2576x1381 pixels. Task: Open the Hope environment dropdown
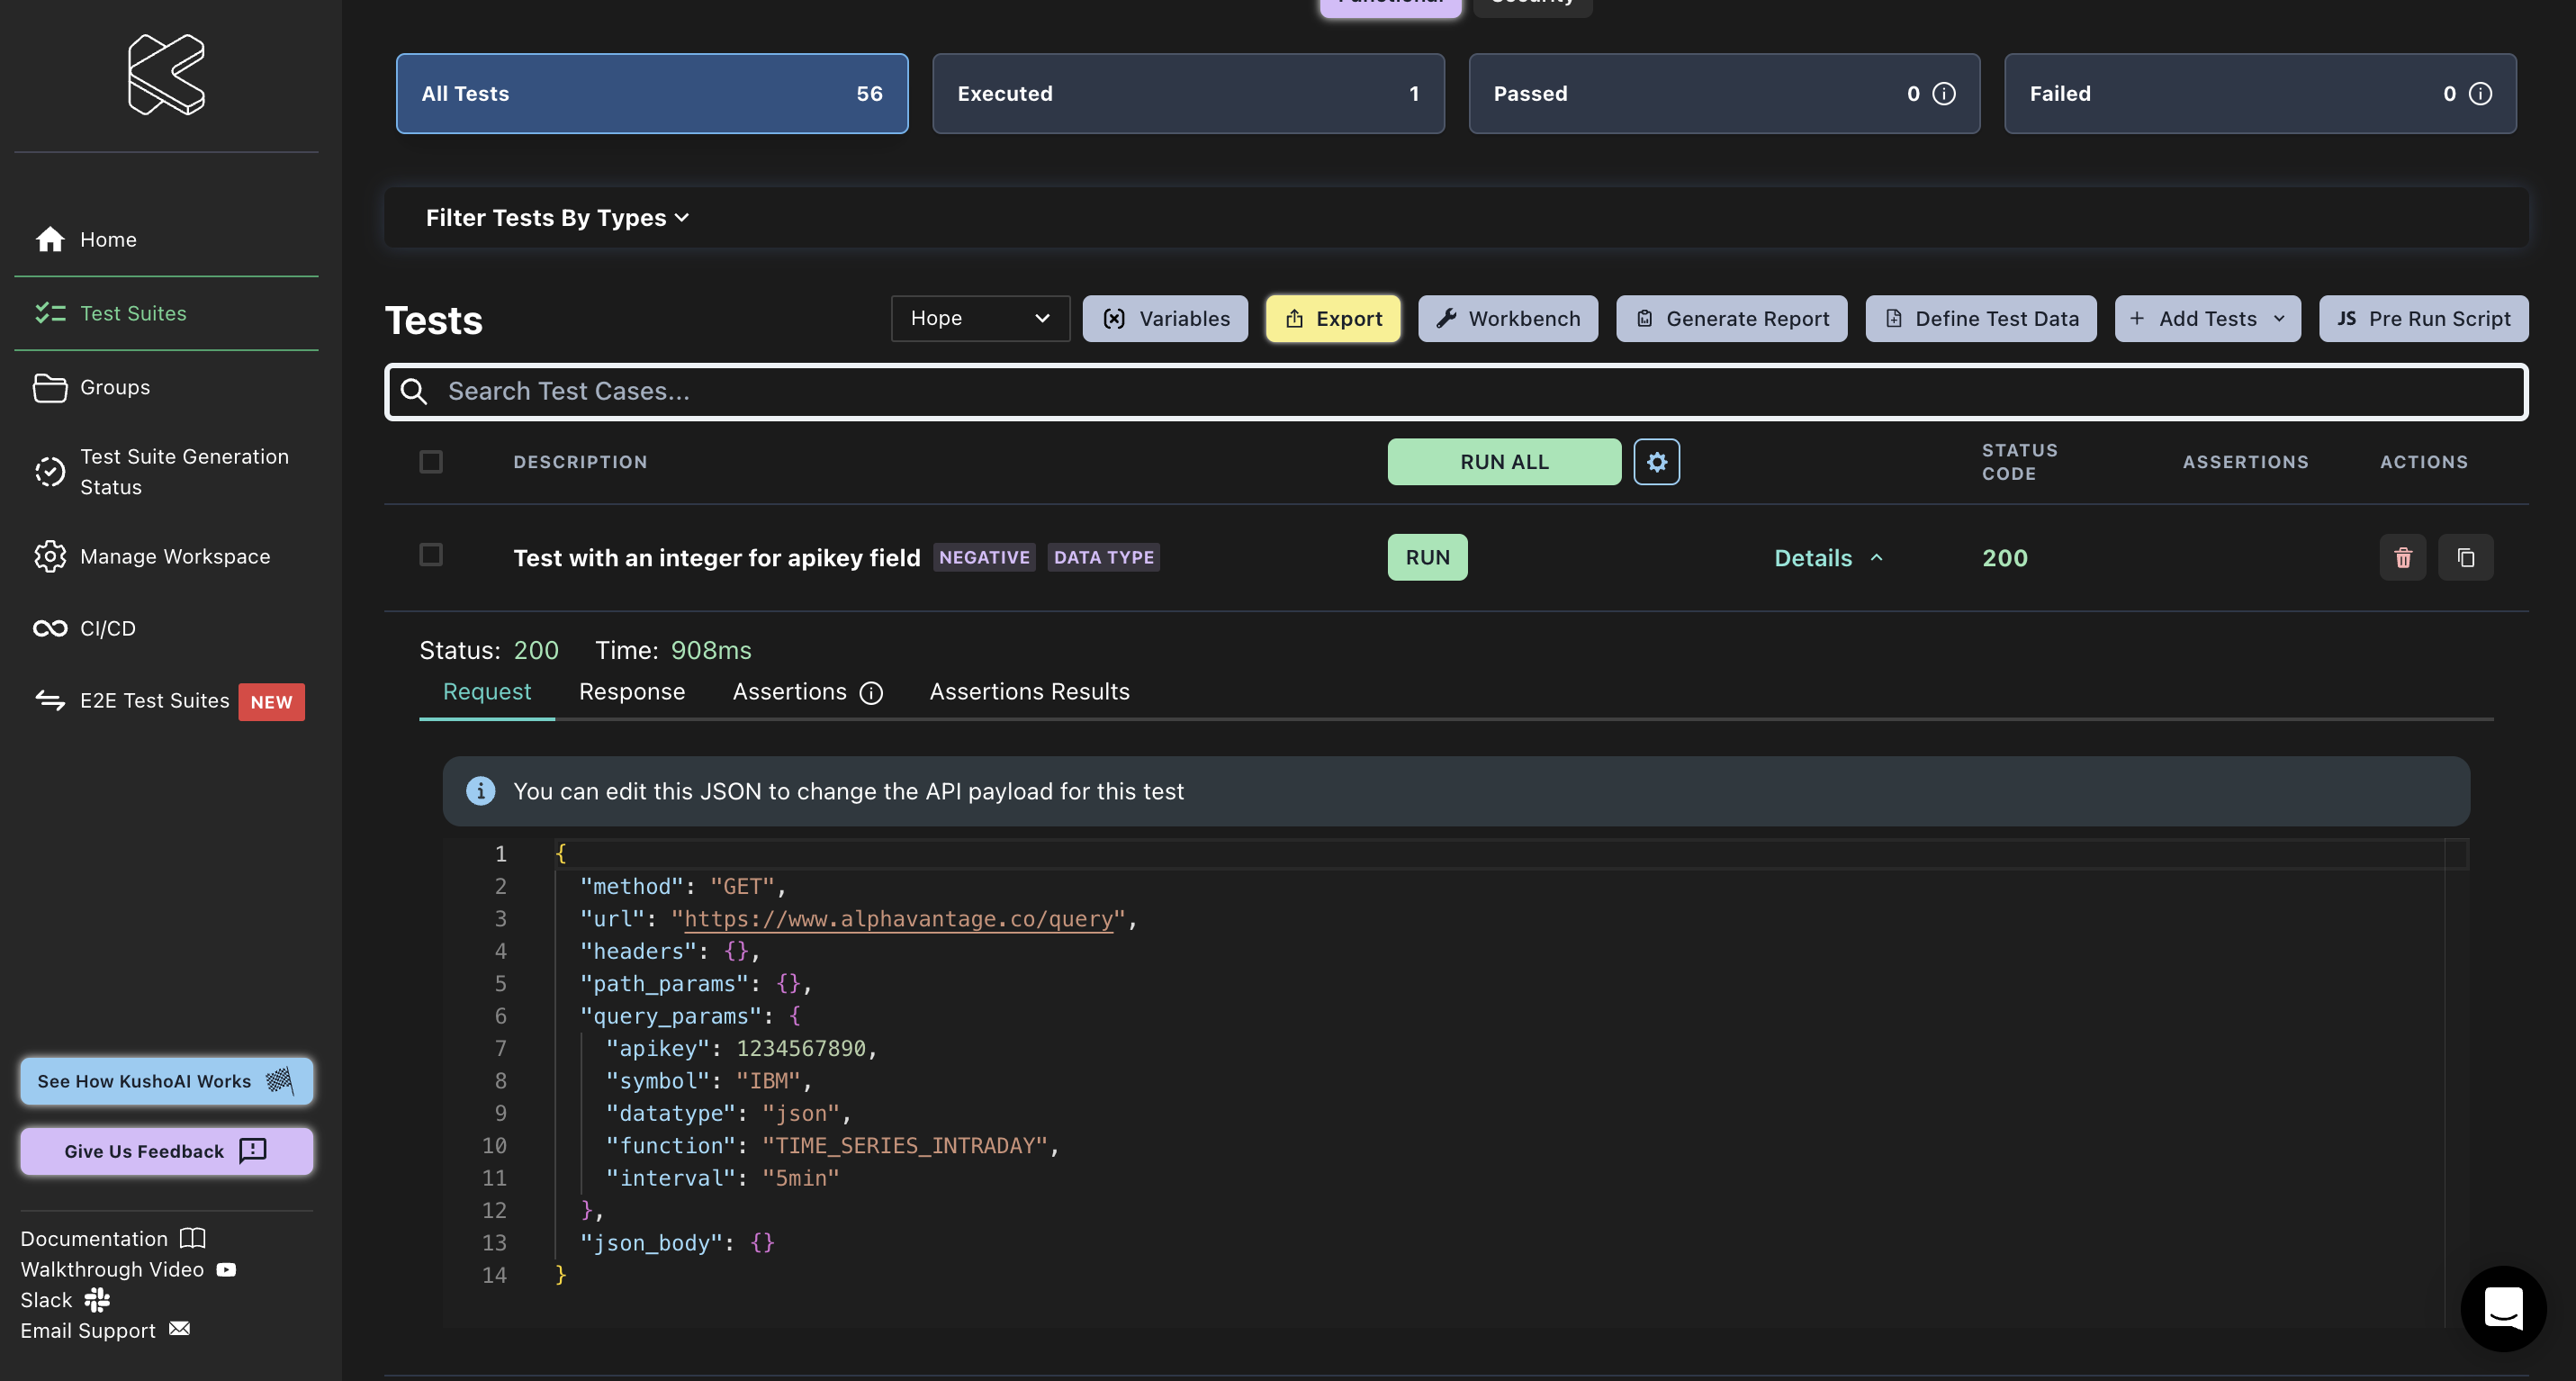(x=980, y=318)
